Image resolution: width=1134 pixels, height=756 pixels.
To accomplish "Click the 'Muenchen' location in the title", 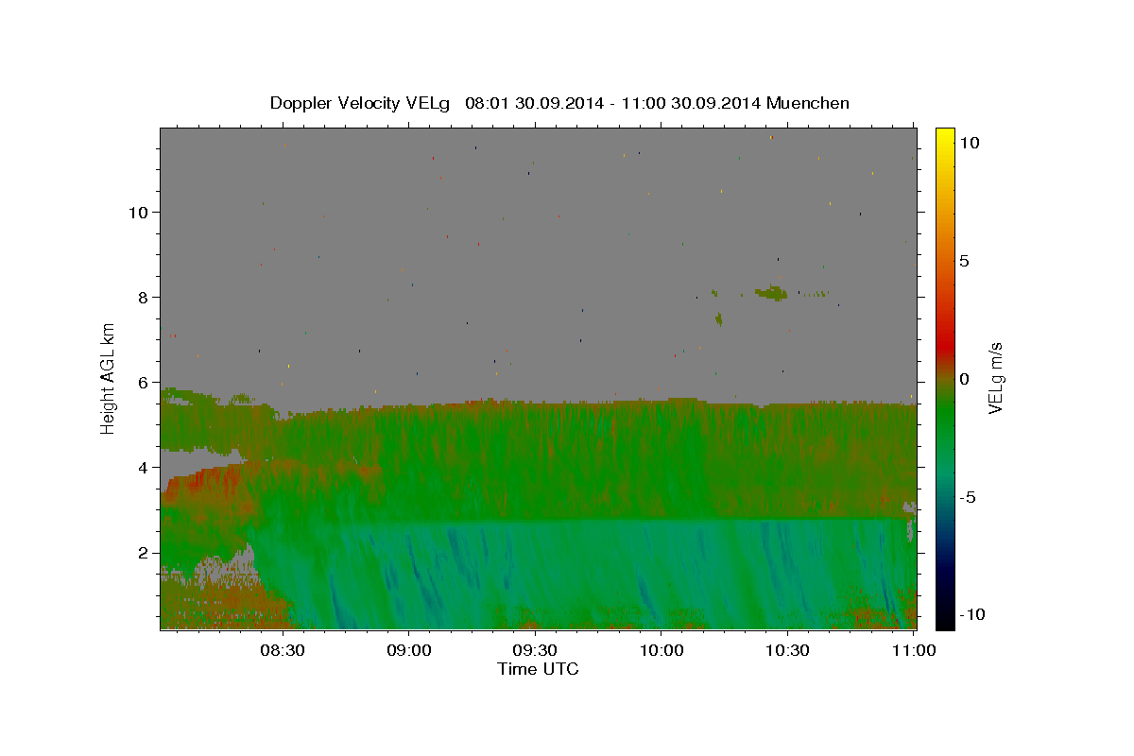I will coord(809,103).
